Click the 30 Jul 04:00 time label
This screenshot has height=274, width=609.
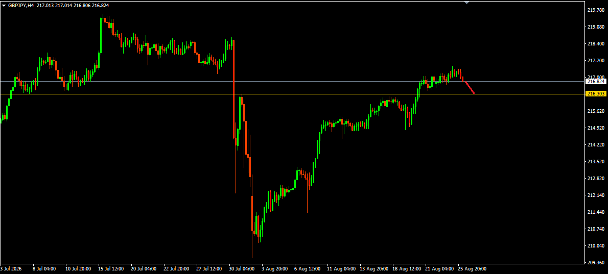click(242, 268)
